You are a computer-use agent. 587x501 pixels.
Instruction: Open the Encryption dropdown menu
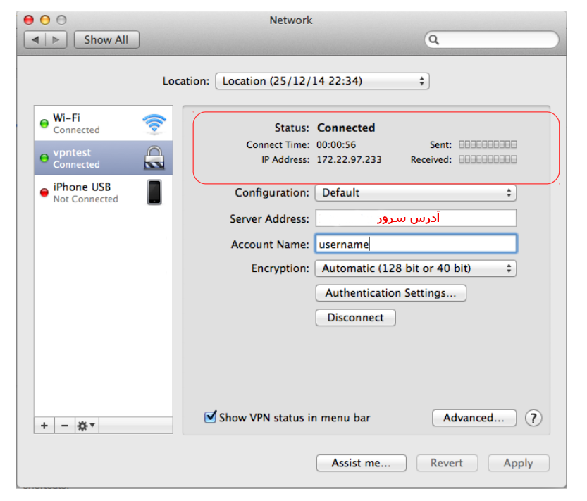click(x=416, y=268)
